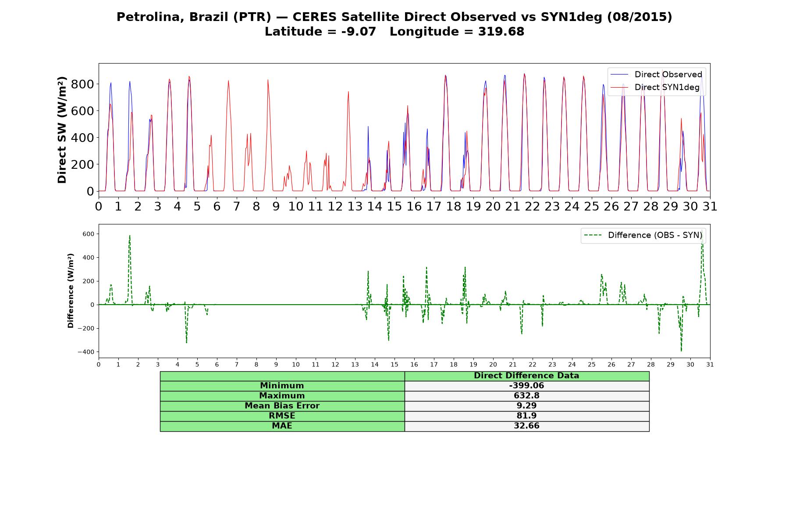Click day 15 tick on upper chart axis

[394, 206]
